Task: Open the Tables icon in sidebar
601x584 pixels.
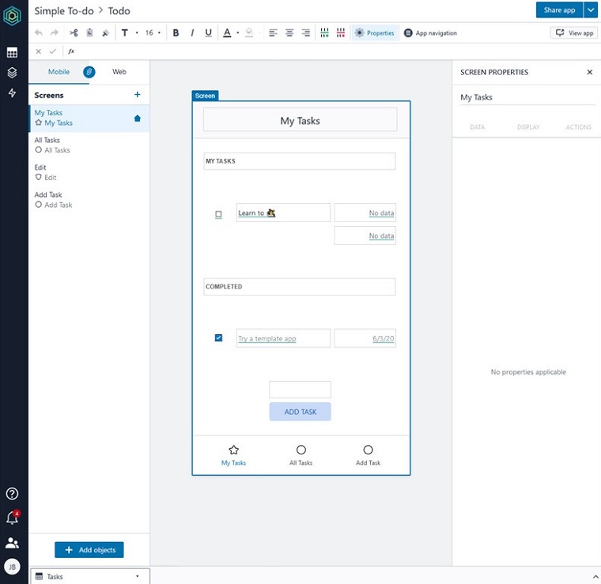Action: click(12, 52)
